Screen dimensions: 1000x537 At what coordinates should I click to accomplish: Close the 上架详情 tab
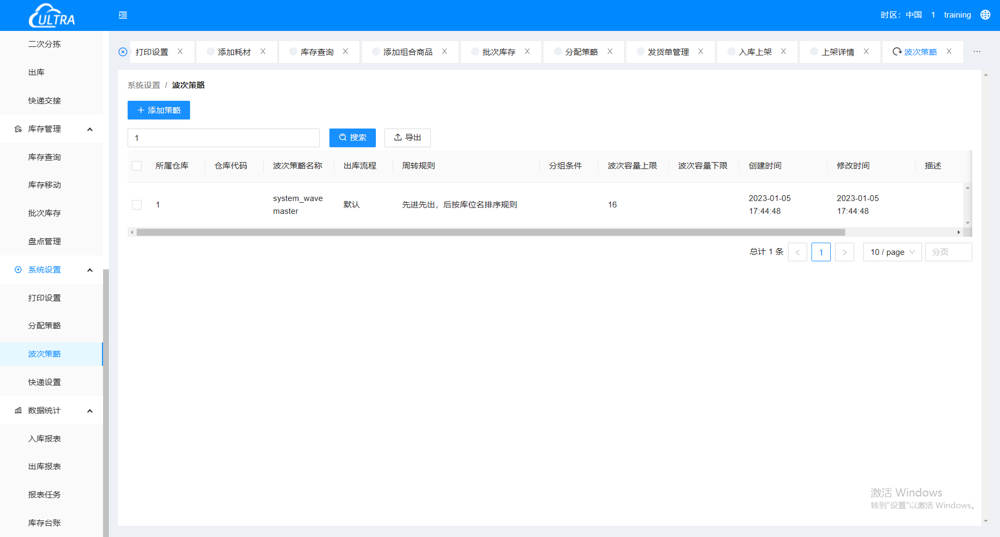(x=867, y=52)
